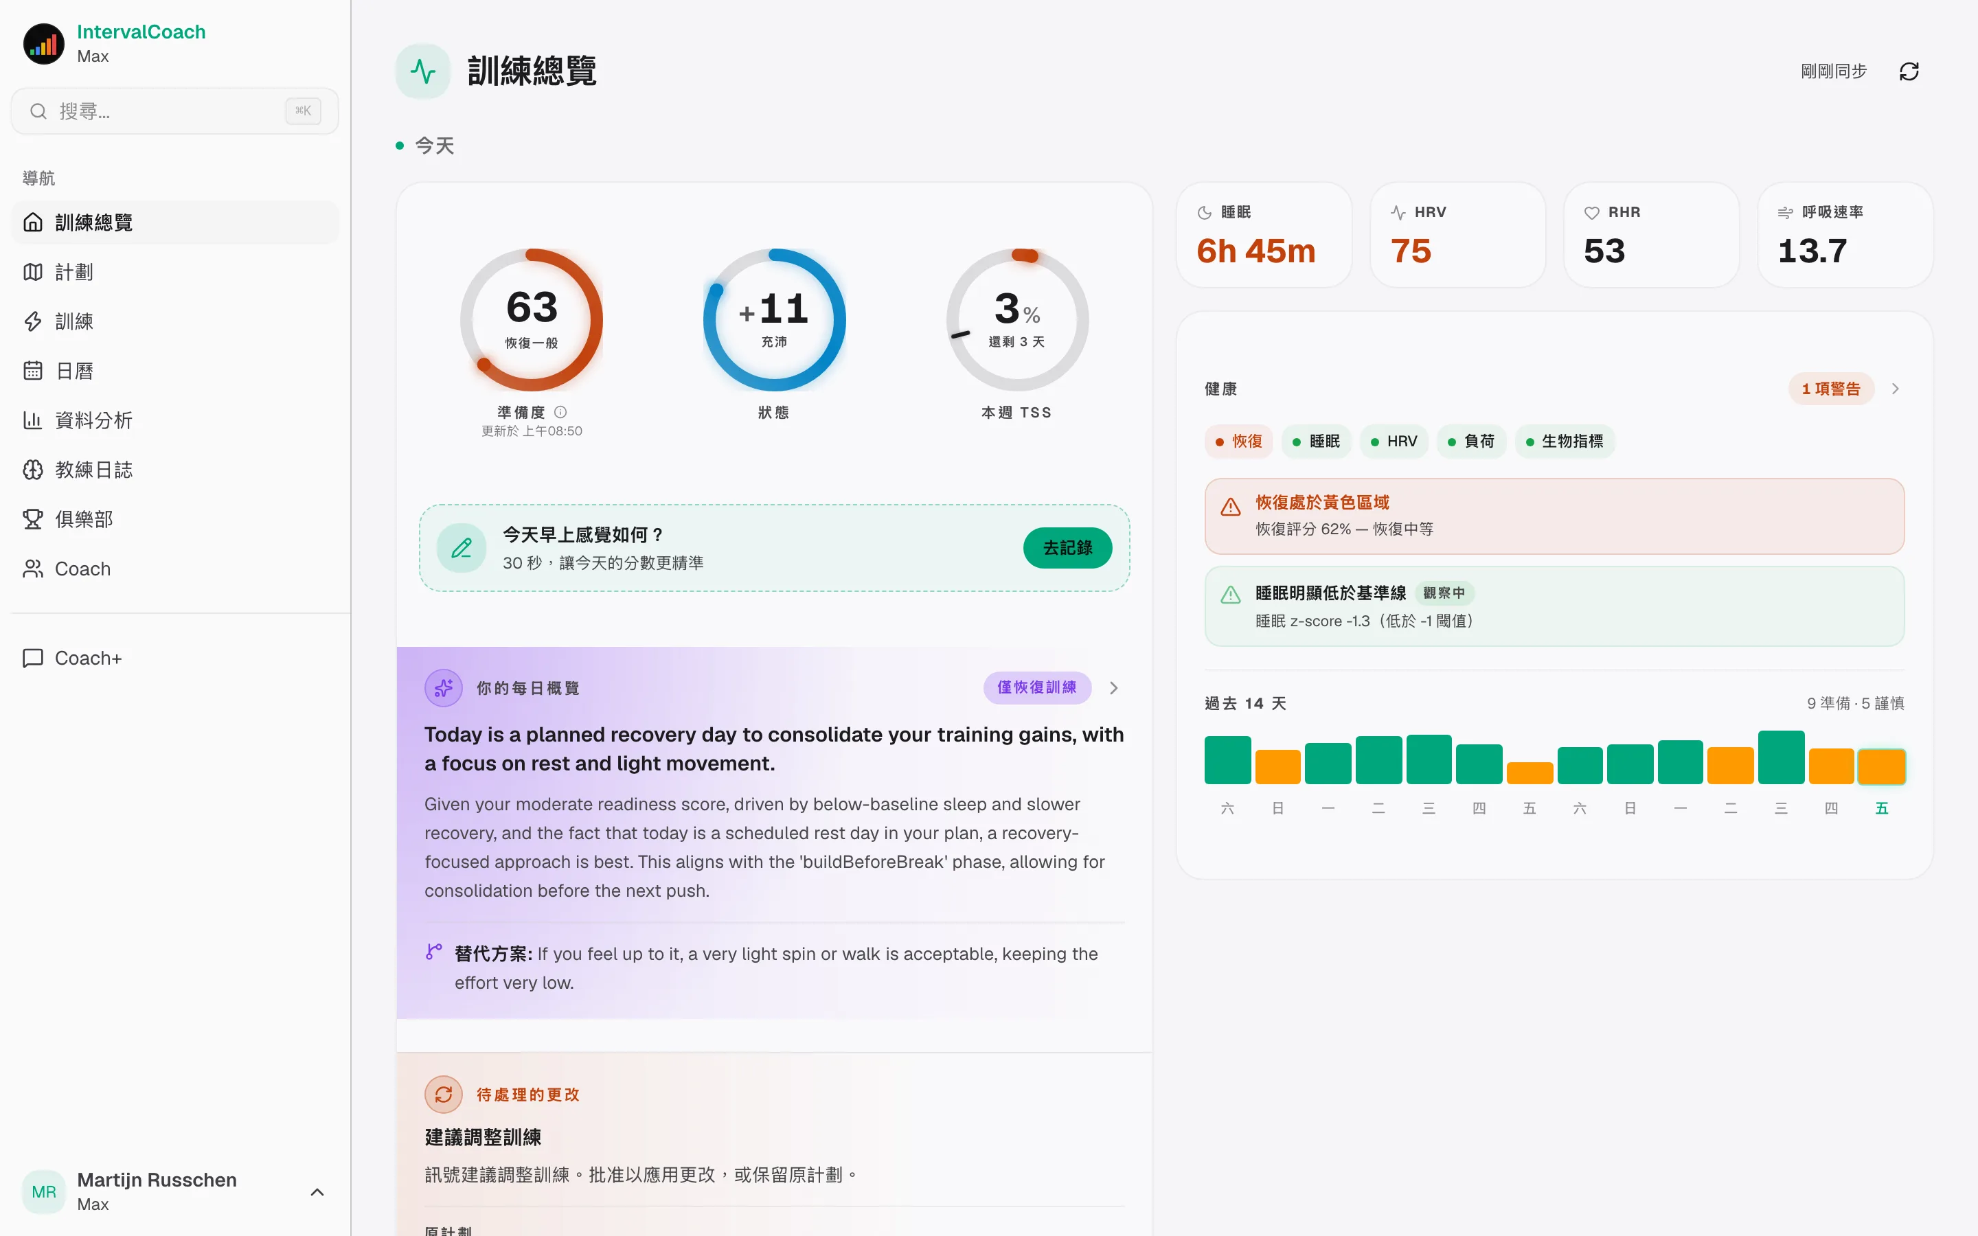
Task: Click the 恢復處於黃色區域 alert card
Action: 1555,516
